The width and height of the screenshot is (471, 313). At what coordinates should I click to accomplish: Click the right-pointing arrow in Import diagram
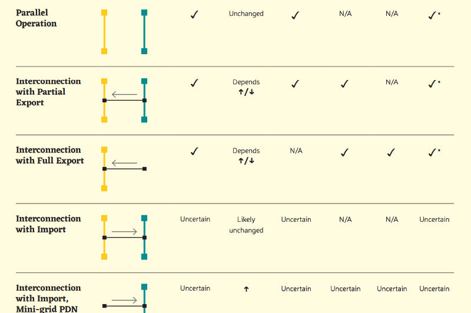point(124,231)
